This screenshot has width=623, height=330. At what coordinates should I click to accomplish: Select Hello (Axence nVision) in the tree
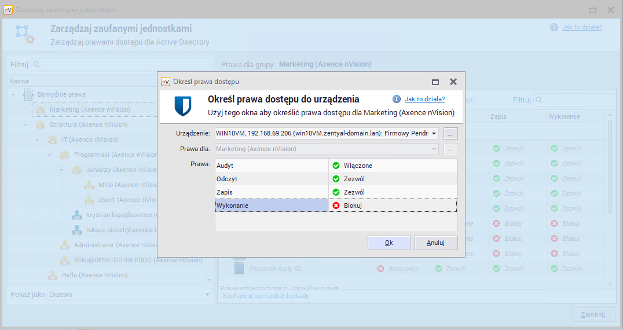[94, 275]
